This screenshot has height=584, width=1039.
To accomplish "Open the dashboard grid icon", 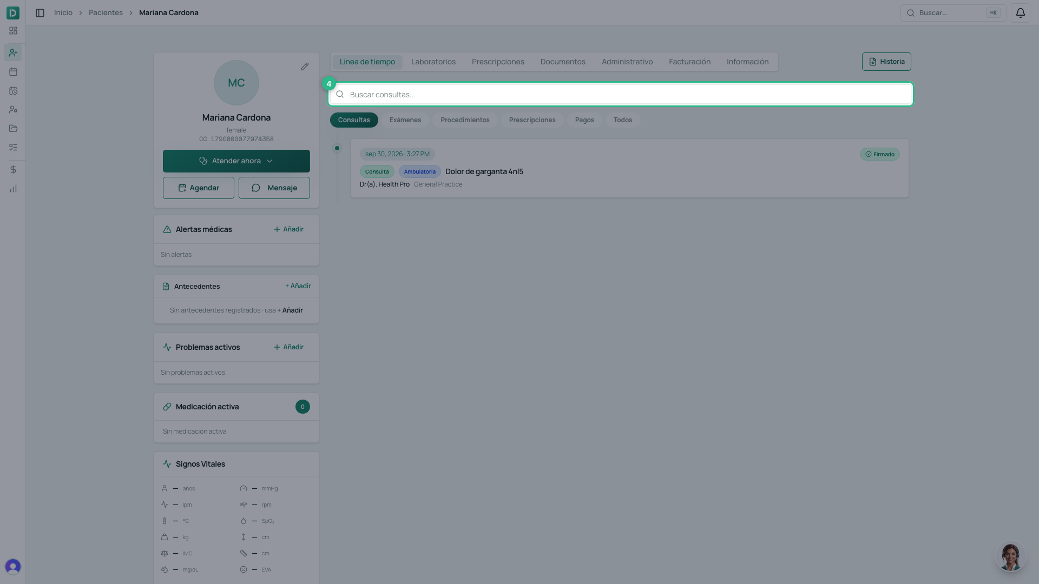I will 13,31.
